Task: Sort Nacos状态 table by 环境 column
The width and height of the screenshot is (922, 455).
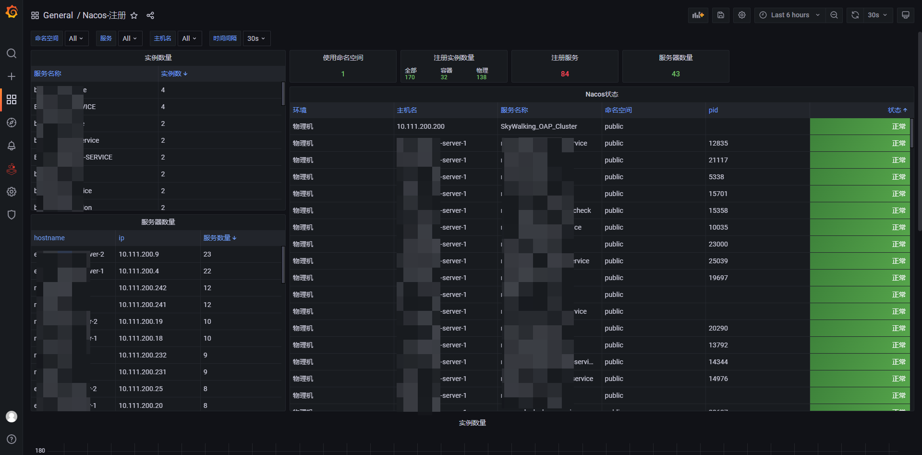Action: (x=300, y=110)
